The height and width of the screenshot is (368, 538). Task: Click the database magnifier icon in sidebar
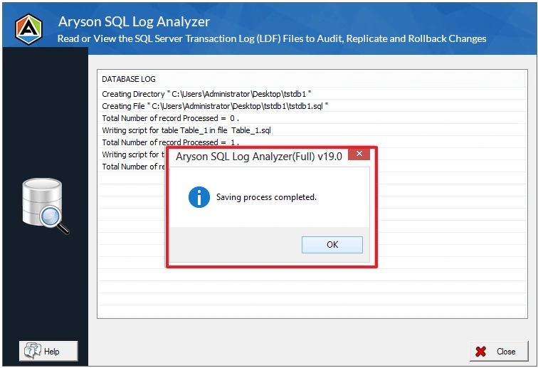click(45, 206)
